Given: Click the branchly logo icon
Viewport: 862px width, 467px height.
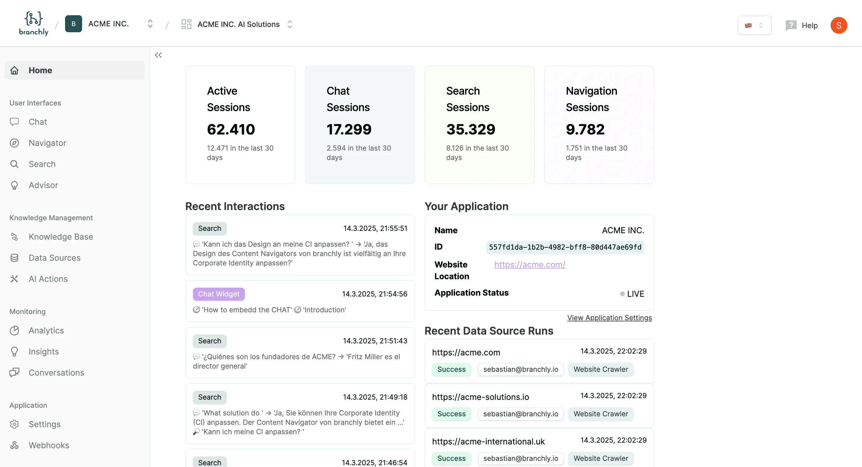Looking at the screenshot, I should [33, 23].
